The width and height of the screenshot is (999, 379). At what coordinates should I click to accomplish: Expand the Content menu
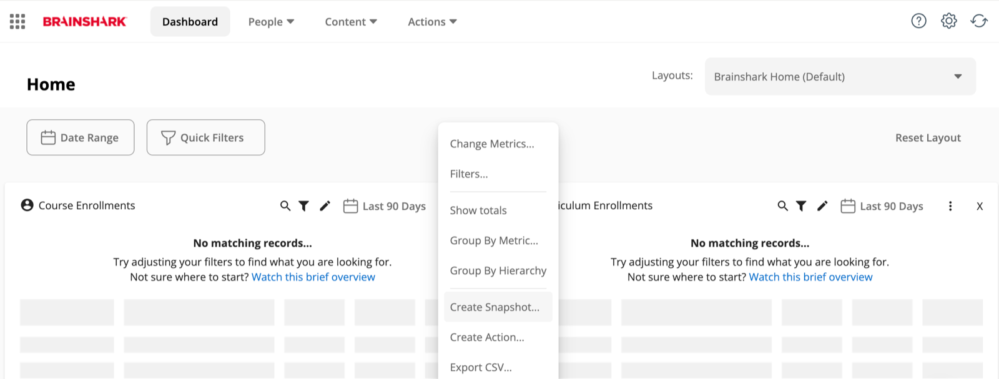(351, 21)
